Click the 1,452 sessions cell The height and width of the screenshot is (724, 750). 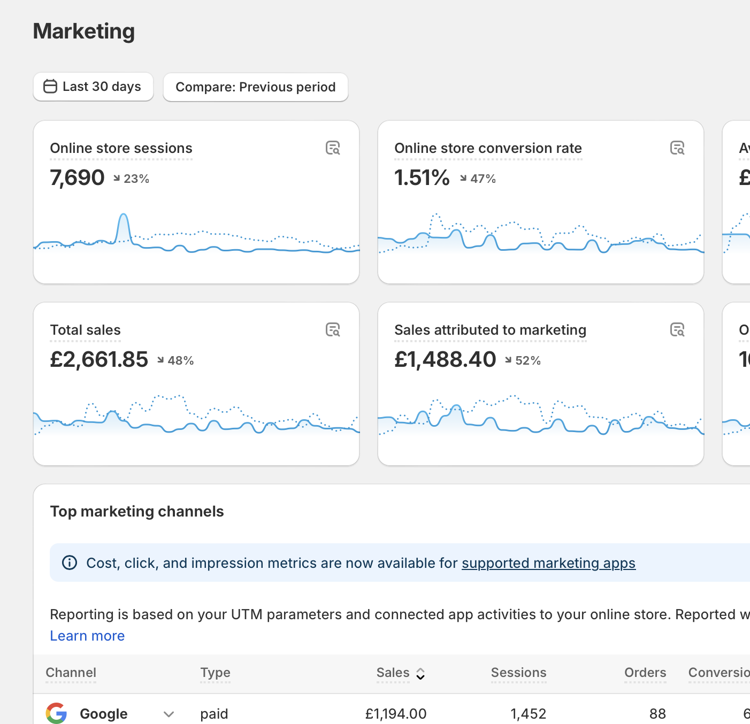[529, 714]
